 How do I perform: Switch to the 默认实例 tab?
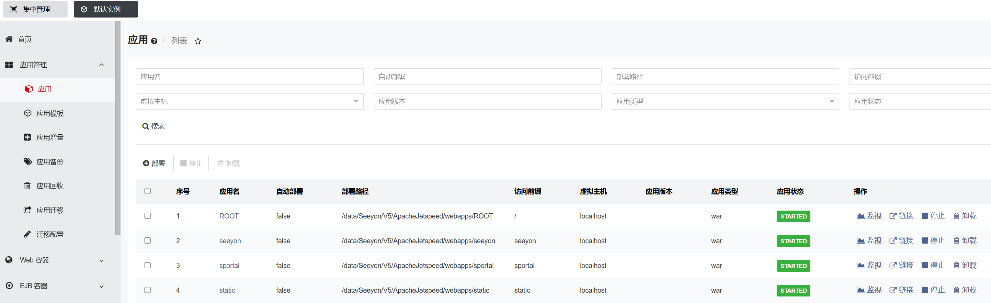pyautogui.click(x=106, y=9)
